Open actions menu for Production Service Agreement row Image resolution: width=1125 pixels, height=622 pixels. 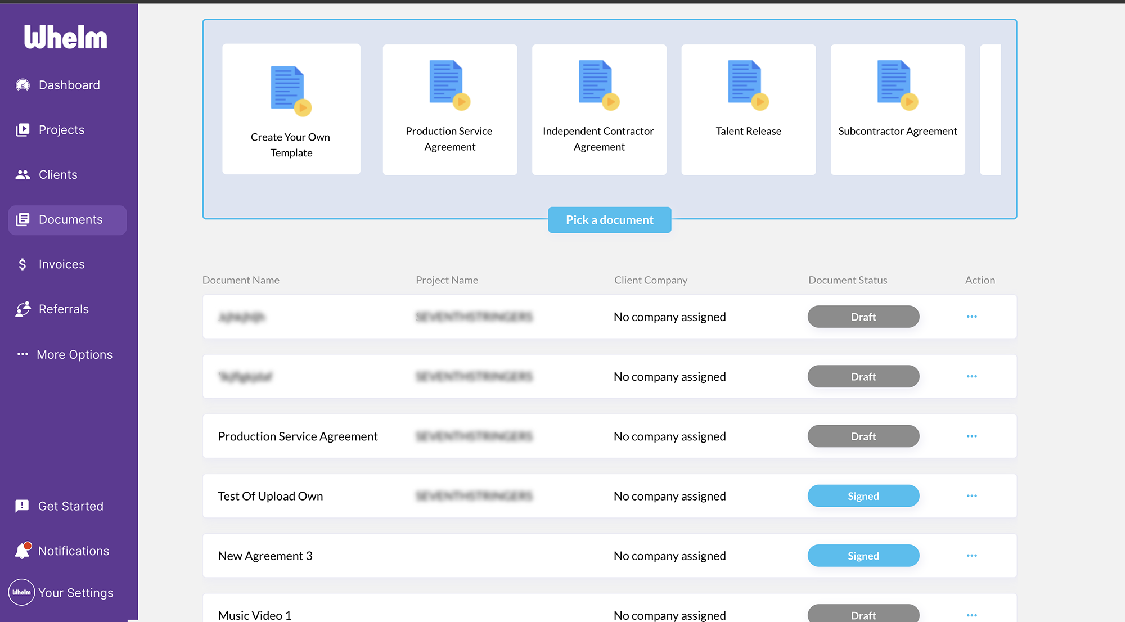pos(971,436)
